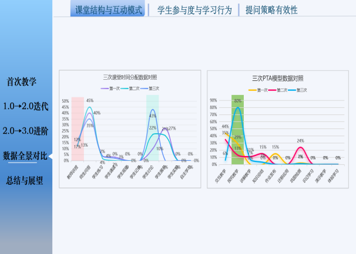Click the 40% data label in time chart

click(97, 113)
